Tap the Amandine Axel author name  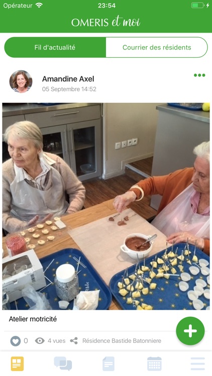pos(68,79)
